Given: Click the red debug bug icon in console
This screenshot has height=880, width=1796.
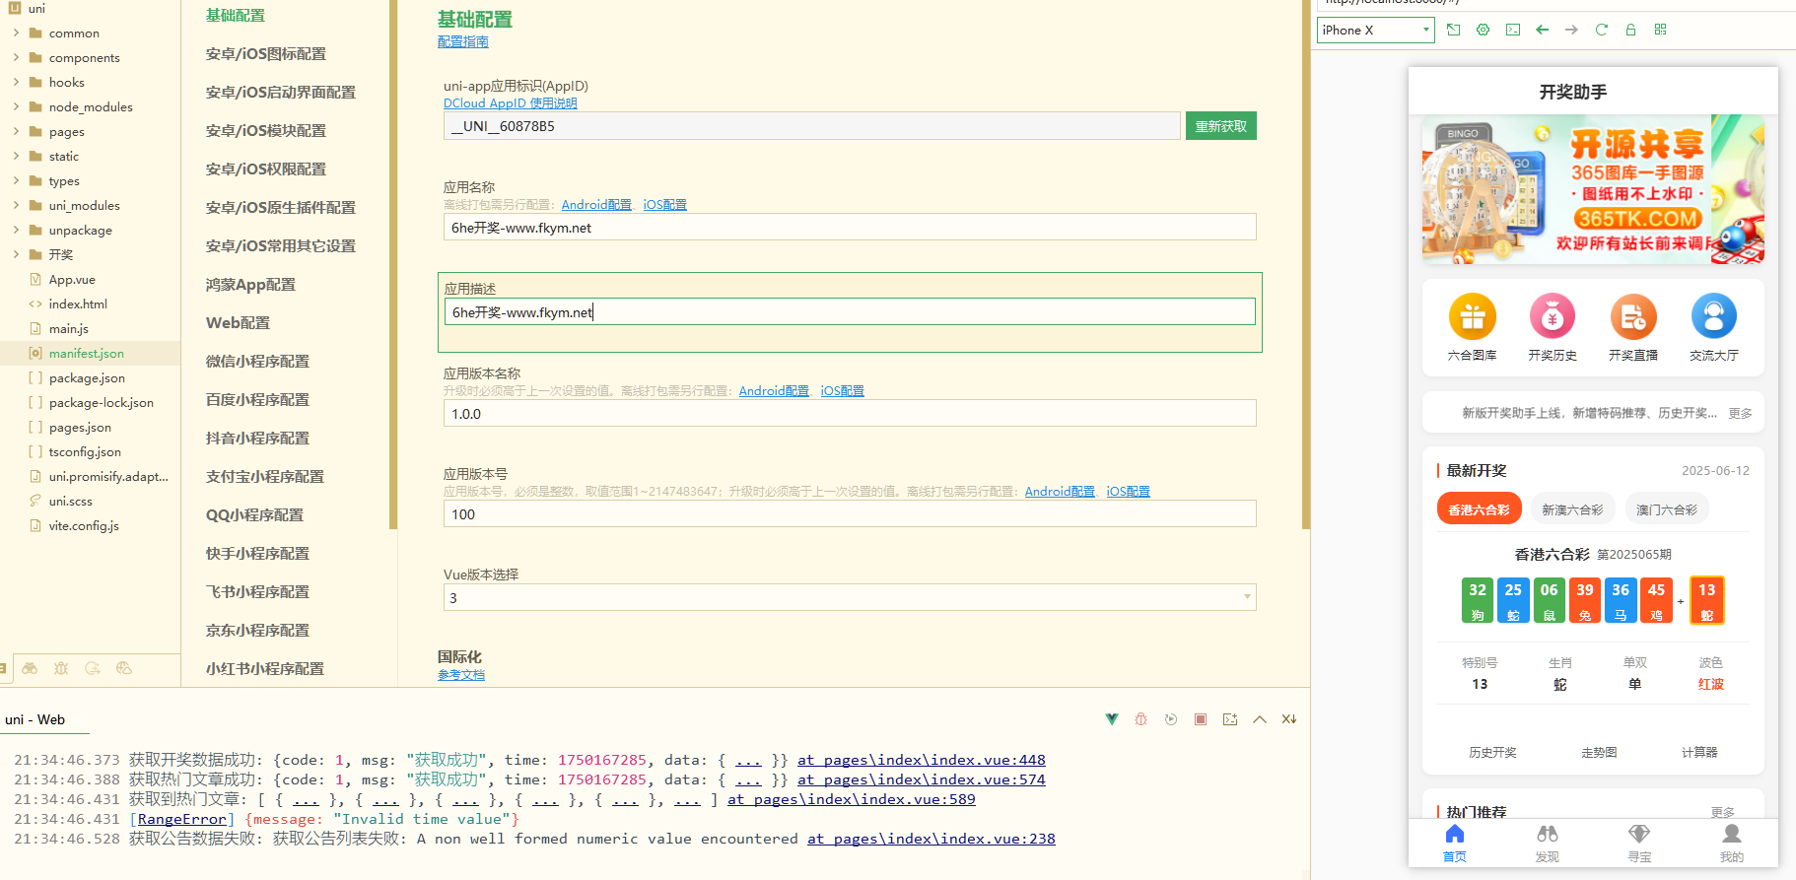Looking at the screenshot, I should (1140, 719).
